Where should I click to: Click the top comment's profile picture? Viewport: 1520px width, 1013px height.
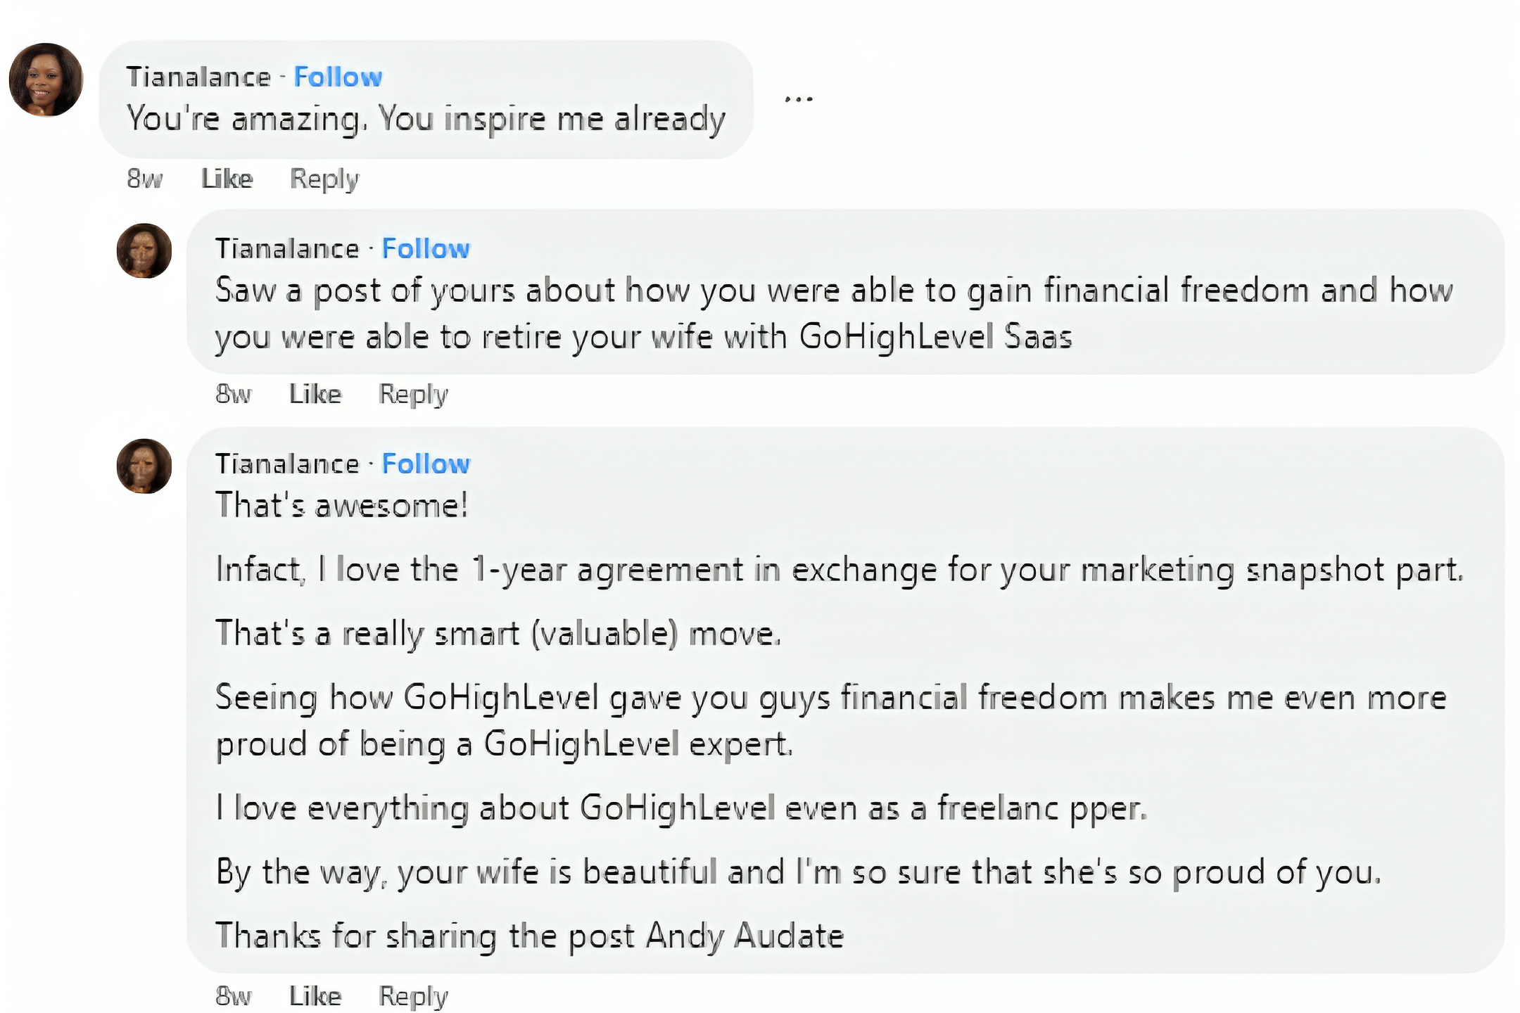point(46,79)
